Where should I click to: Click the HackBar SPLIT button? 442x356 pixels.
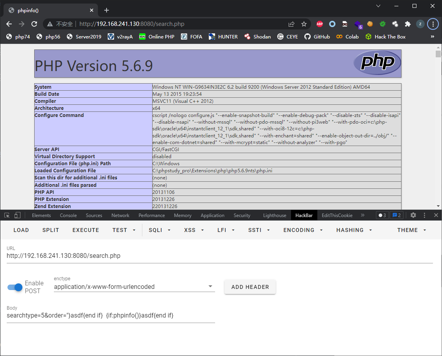51,230
